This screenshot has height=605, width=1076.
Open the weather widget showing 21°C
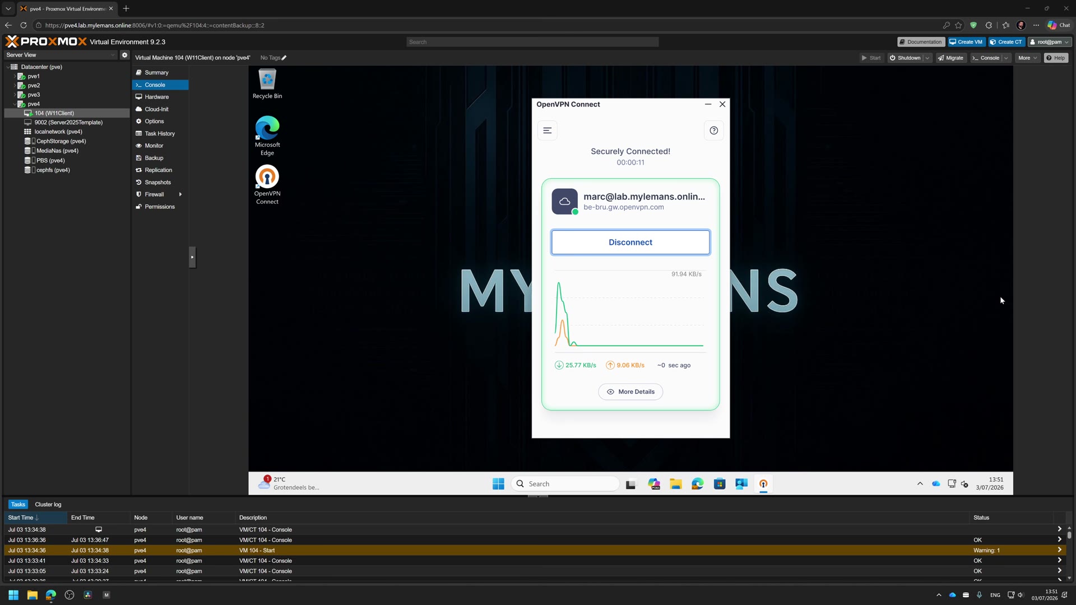[x=289, y=483]
